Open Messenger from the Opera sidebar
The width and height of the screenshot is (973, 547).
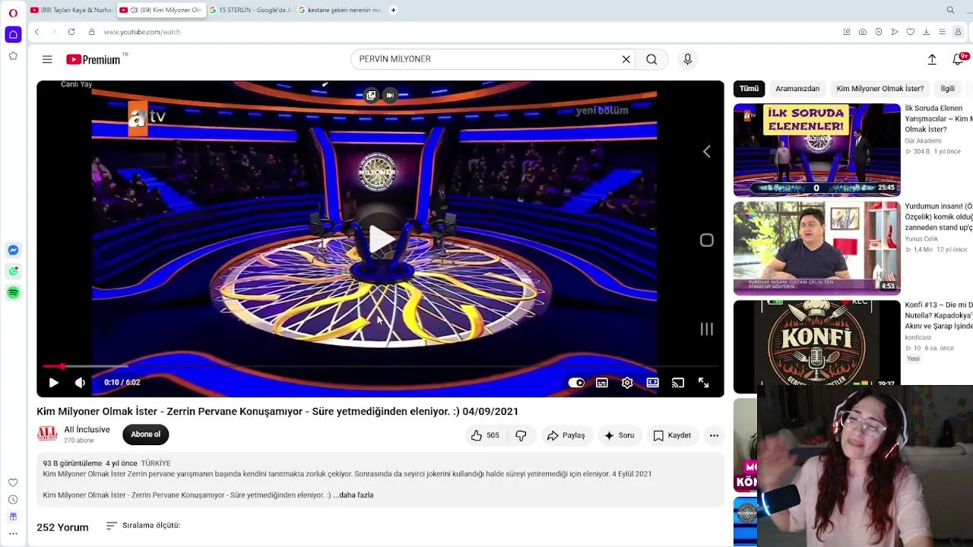point(13,250)
